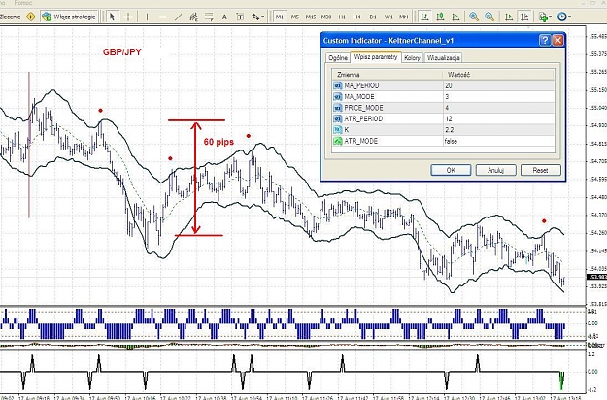Toggle chart shift from right edge
Viewport: 607px width, 400px height.
[524, 17]
